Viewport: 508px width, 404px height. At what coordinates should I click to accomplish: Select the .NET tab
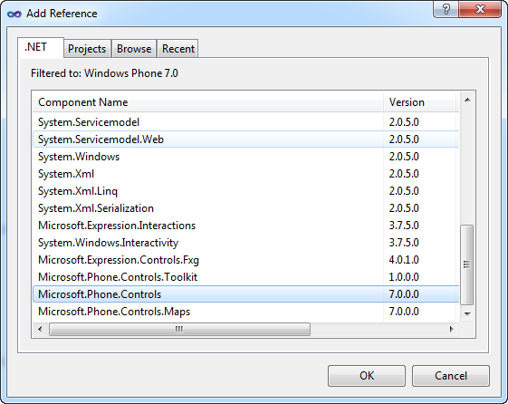[41, 48]
